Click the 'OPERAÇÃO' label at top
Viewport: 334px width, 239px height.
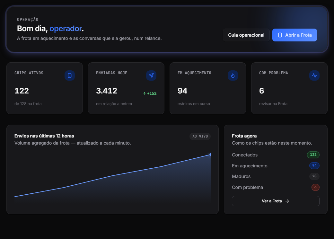pyautogui.click(x=28, y=20)
